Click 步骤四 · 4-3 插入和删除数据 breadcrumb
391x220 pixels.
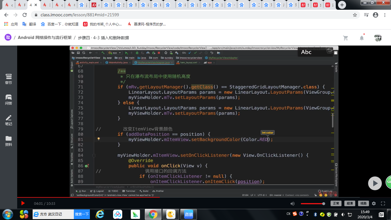coord(103,38)
